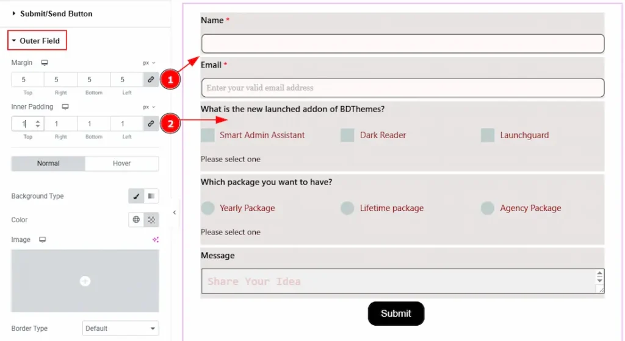Screen dimensions: 625x341
Task: Select the classic background brush icon
Action: 136,196
